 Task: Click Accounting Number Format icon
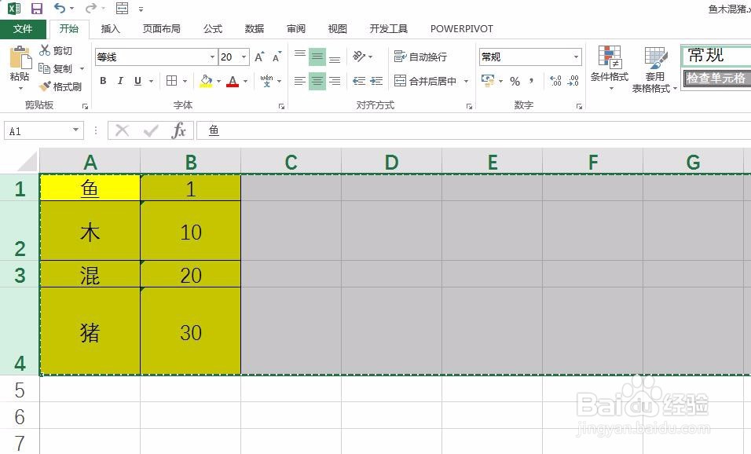[x=488, y=81]
